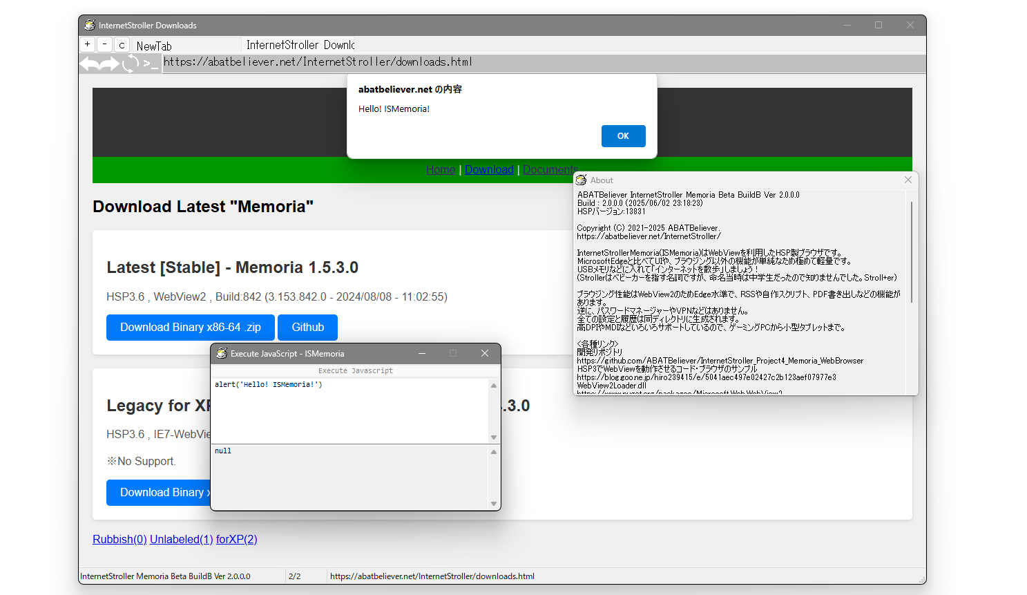Open the Github button for latest stable
This screenshot has width=1027, height=595.
click(307, 328)
